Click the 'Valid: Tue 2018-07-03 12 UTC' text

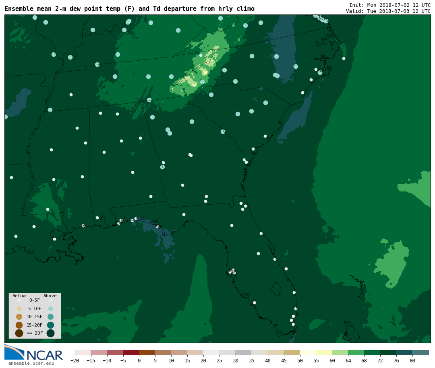pyautogui.click(x=388, y=11)
